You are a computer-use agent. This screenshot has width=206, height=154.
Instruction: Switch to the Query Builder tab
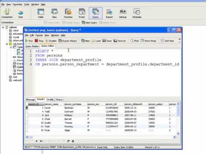tap(32, 46)
